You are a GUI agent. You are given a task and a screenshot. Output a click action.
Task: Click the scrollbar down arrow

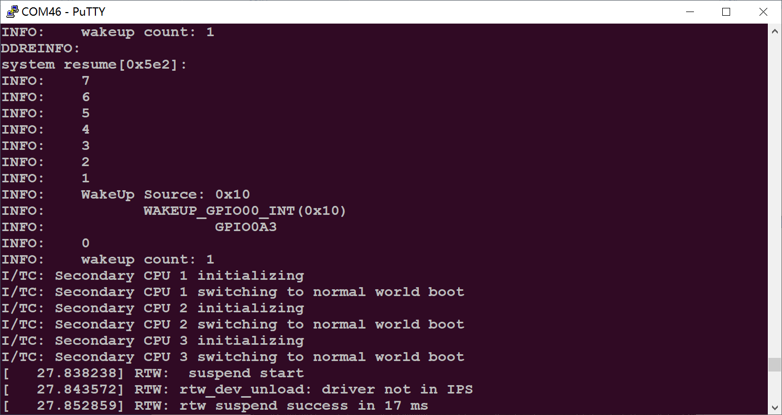775,407
